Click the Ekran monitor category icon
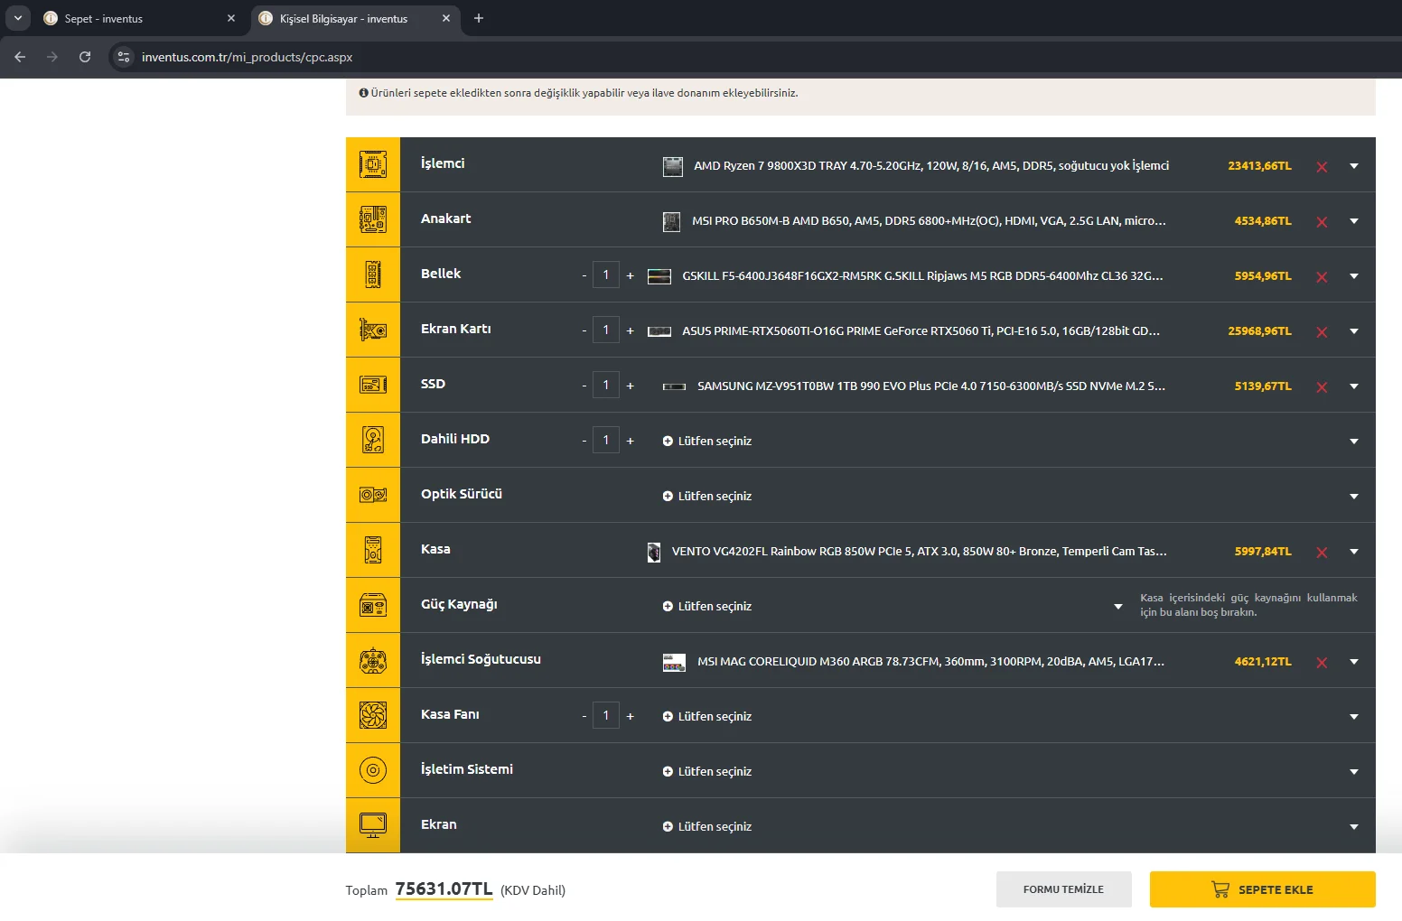1402x921 pixels. 373,824
